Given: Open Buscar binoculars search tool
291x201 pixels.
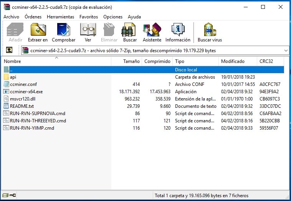Looking at the screenshot, I should (x=129, y=30).
